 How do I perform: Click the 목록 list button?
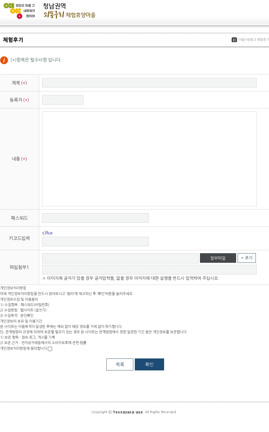point(120,364)
